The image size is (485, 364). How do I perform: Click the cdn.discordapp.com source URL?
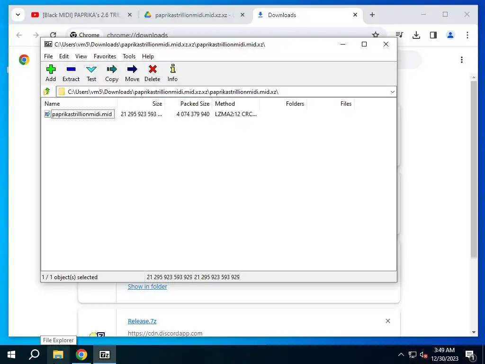(165, 333)
